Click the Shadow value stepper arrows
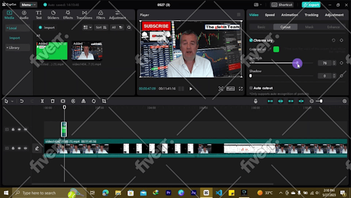The image size is (351, 198). coord(334,76)
